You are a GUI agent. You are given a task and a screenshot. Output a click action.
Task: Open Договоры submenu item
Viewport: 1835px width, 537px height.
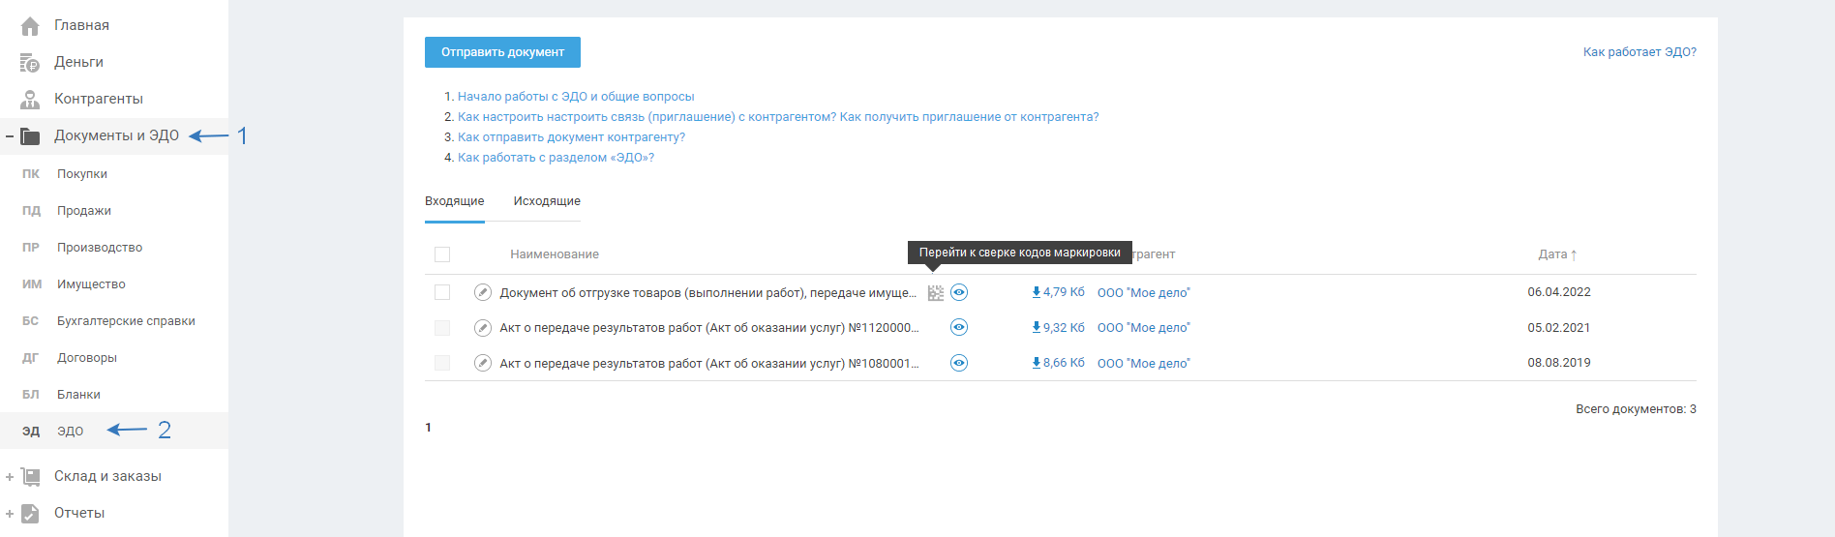point(87,358)
